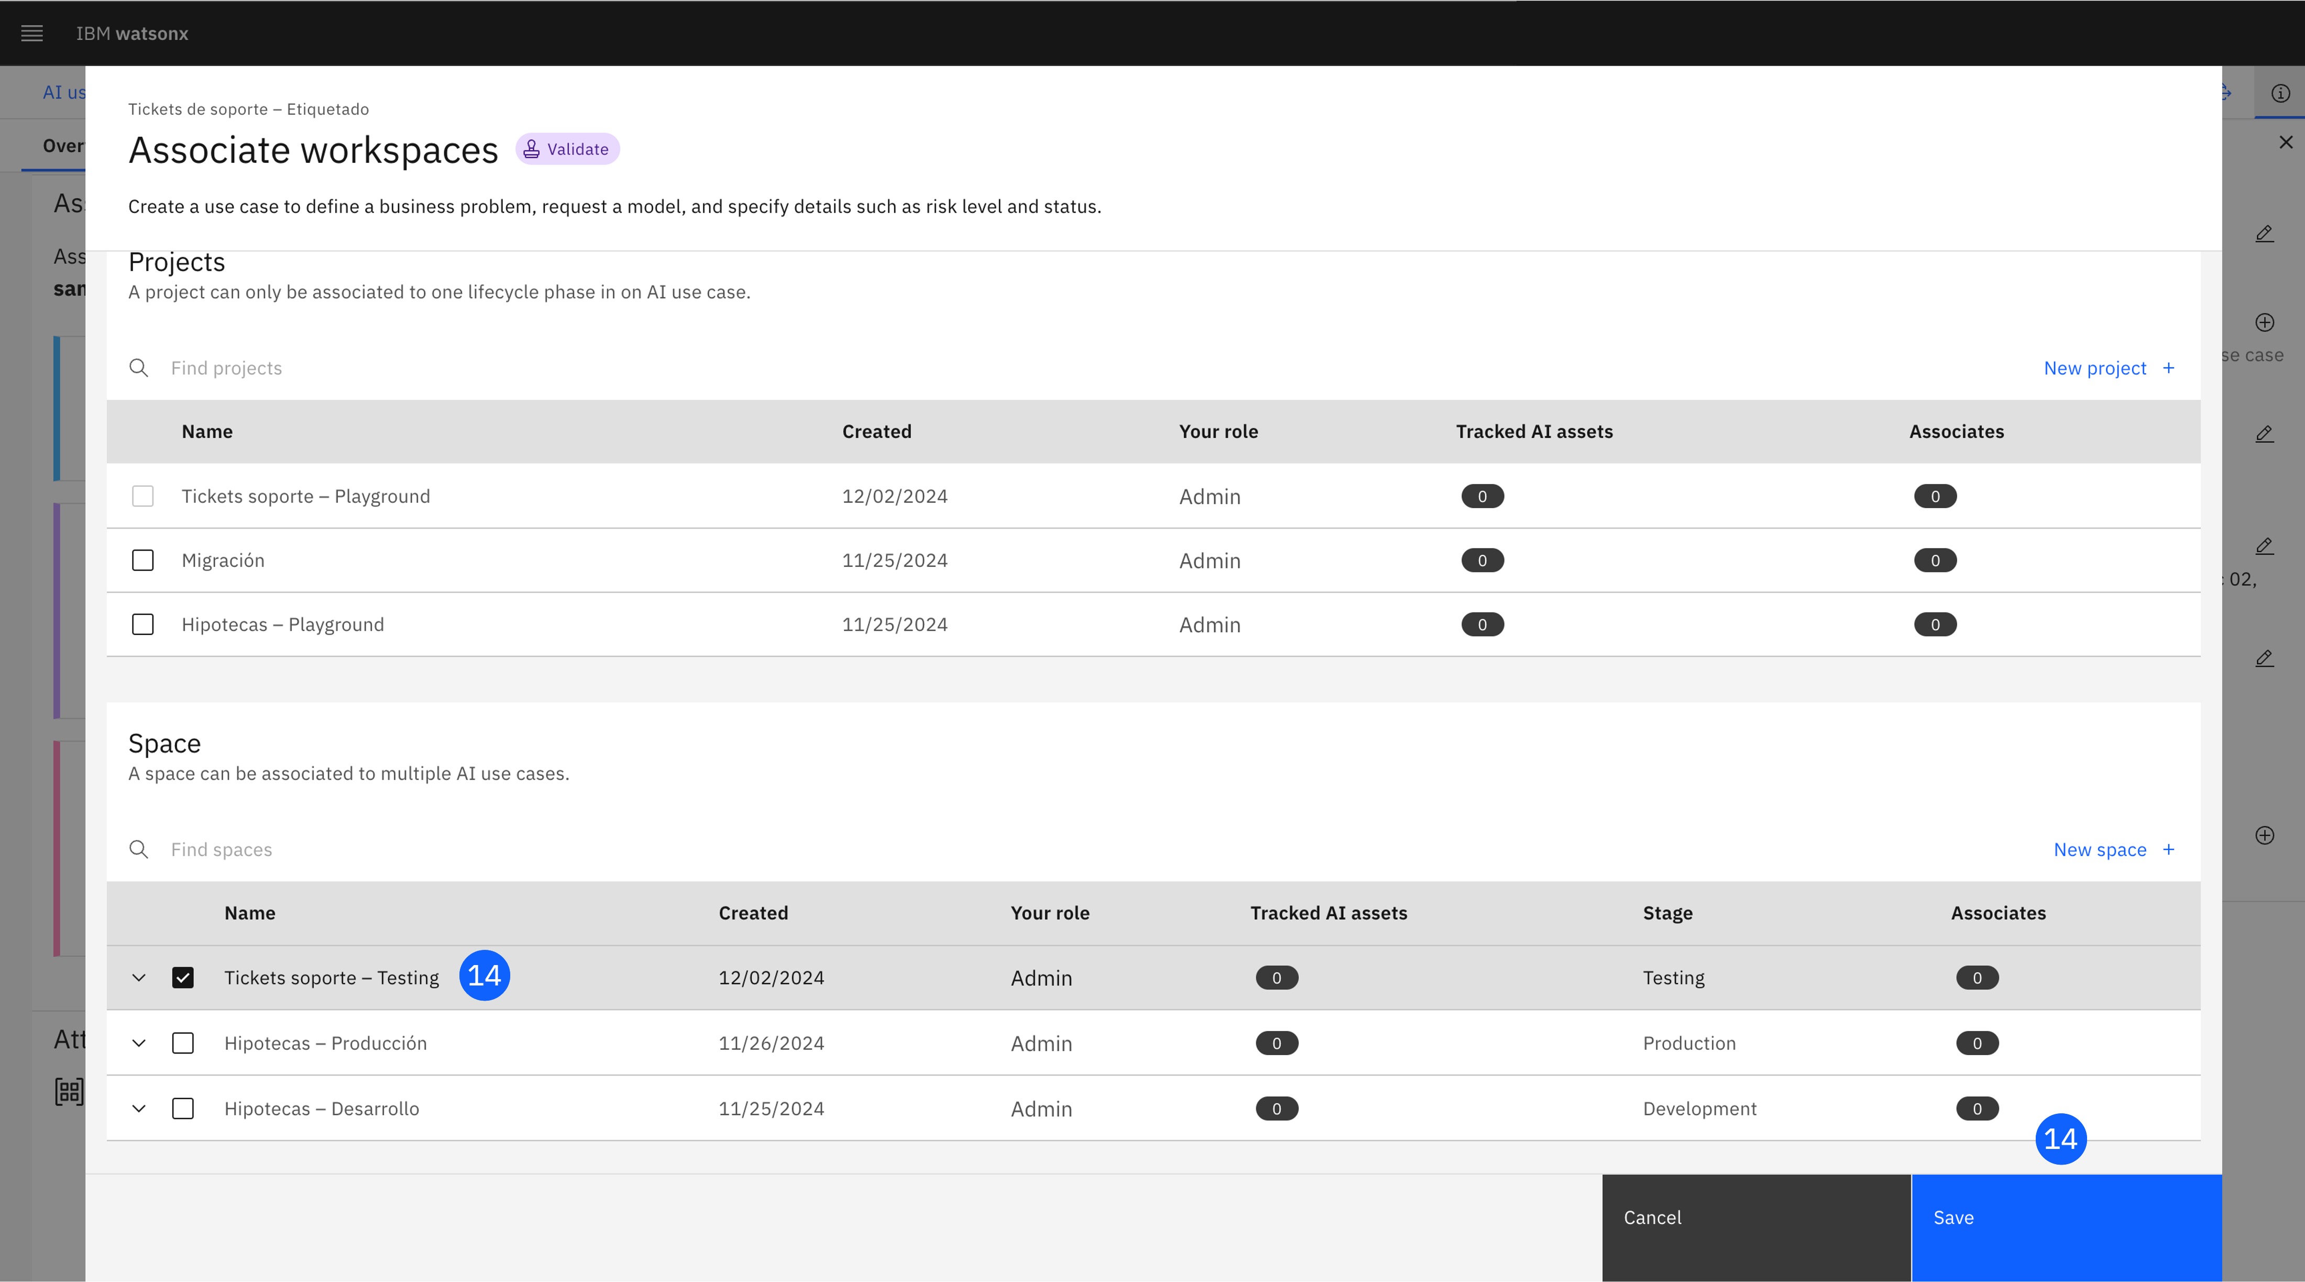This screenshot has width=2305, height=1282.
Task: Click Associates count for Hipotecas – Playground
Action: coord(1935,624)
